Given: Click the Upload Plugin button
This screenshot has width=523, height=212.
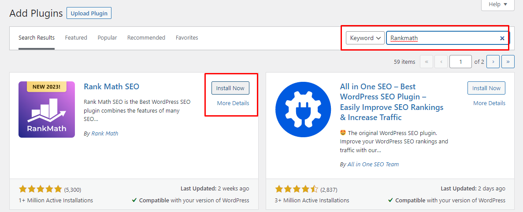Looking at the screenshot, I should pos(89,13).
